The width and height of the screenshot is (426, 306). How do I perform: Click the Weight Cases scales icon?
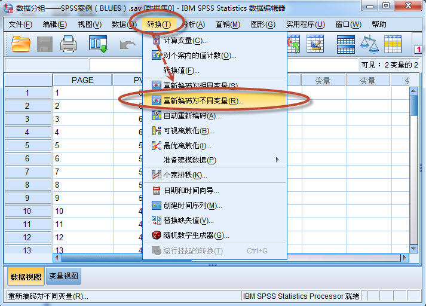pos(369,44)
